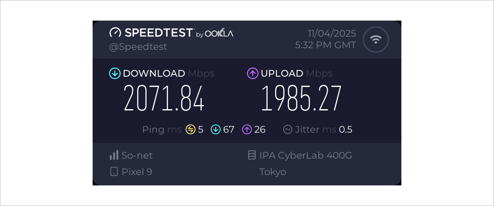Click the 2071.84 download speed value
The height and width of the screenshot is (206, 494).
[x=164, y=99]
